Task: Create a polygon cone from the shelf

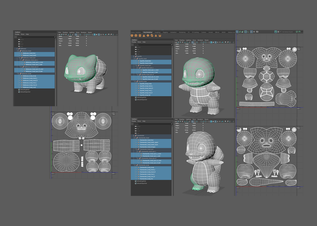Action: [144, 36]
